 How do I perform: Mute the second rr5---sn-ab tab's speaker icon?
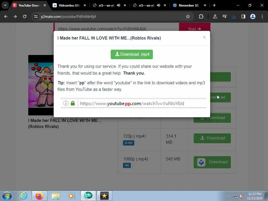coord(158,5)
